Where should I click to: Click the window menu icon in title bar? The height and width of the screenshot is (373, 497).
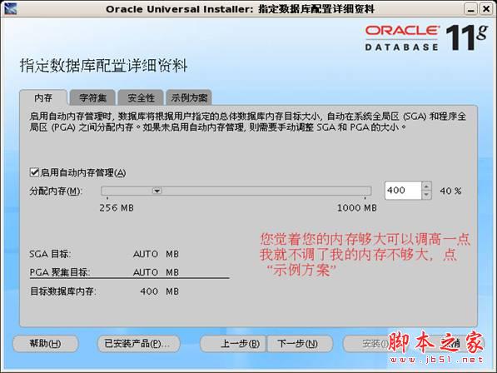10,9
